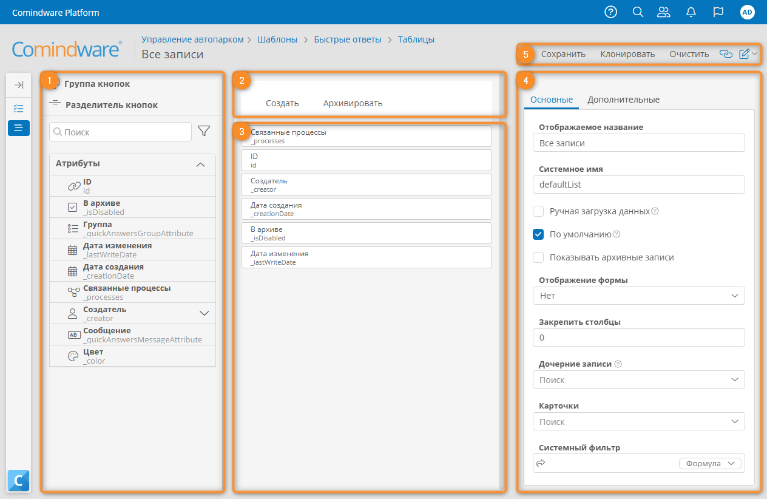Open the global search magnifier icon

tap(638, 12)
